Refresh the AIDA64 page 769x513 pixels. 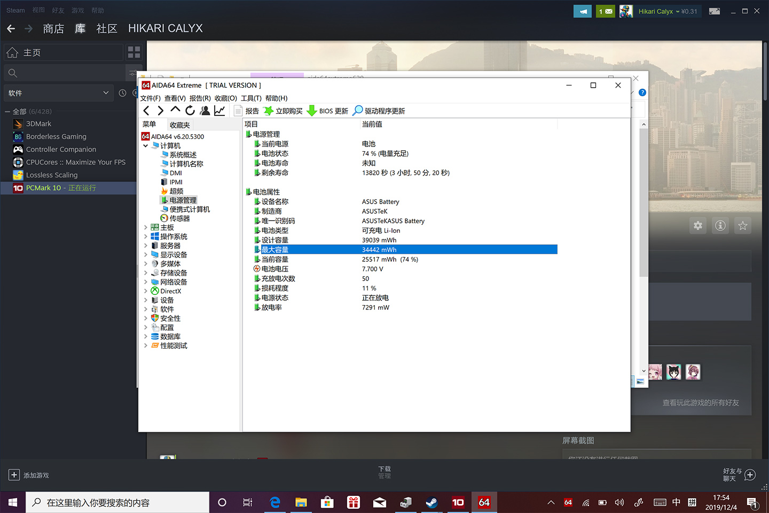(x=190, y=111)
